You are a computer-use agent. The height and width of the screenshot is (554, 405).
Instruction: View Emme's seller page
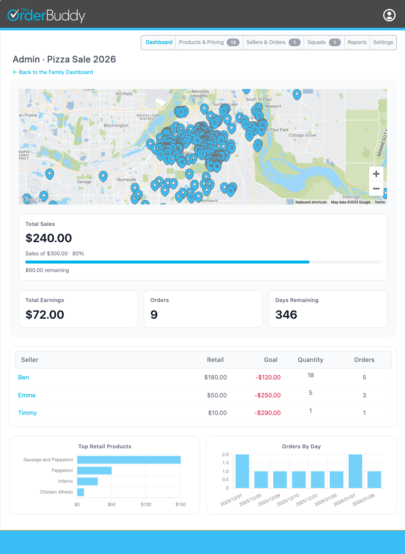(27, 395)
